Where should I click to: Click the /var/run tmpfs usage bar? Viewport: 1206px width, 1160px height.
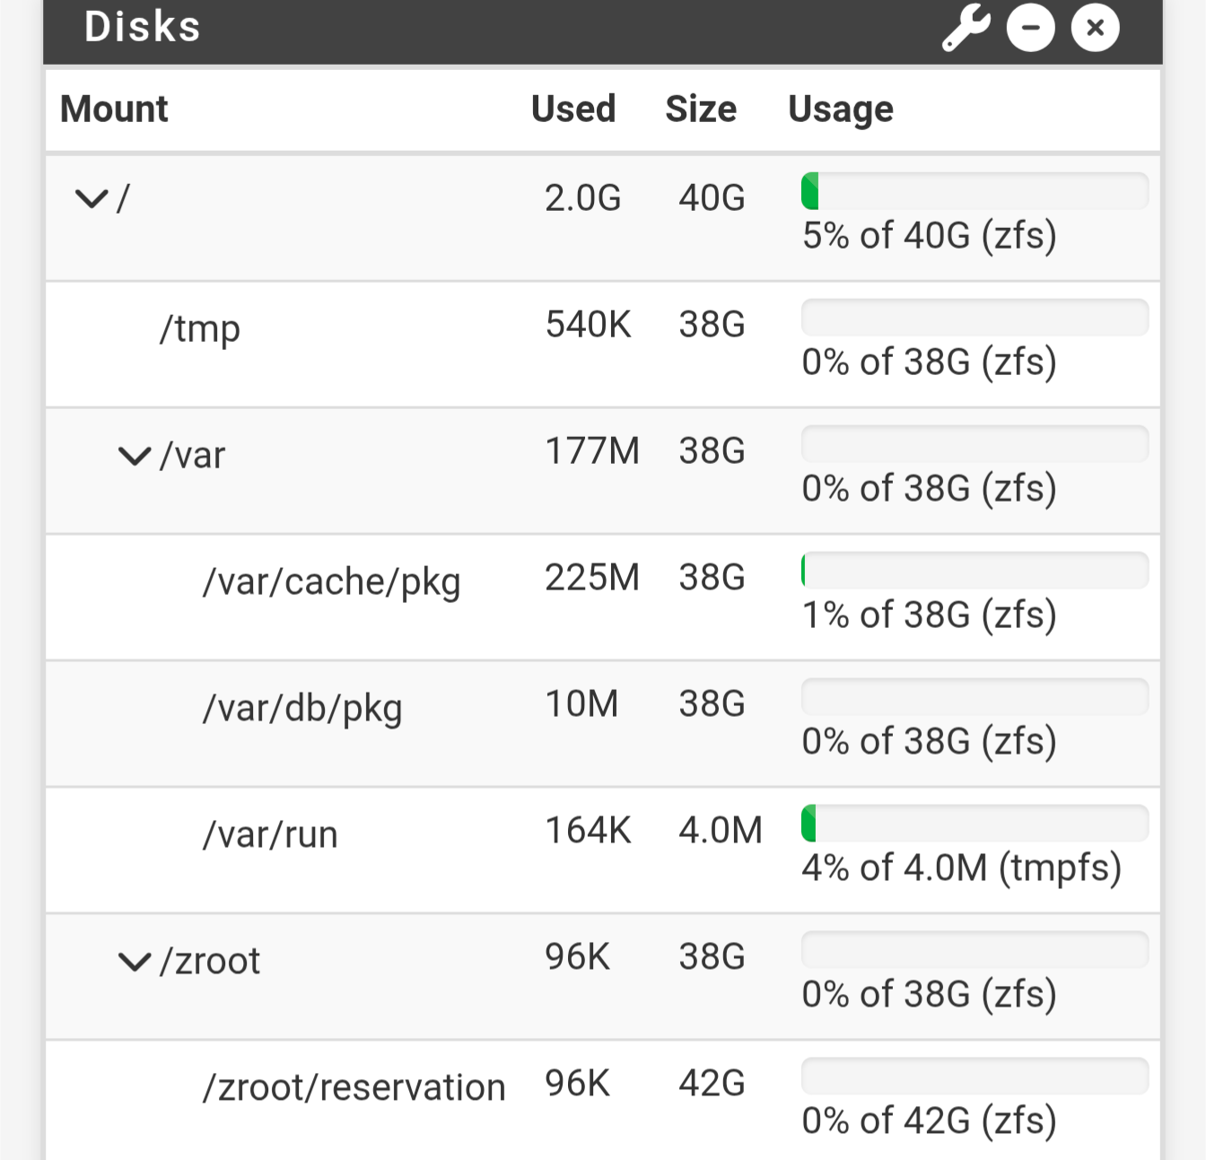(974, 824)
